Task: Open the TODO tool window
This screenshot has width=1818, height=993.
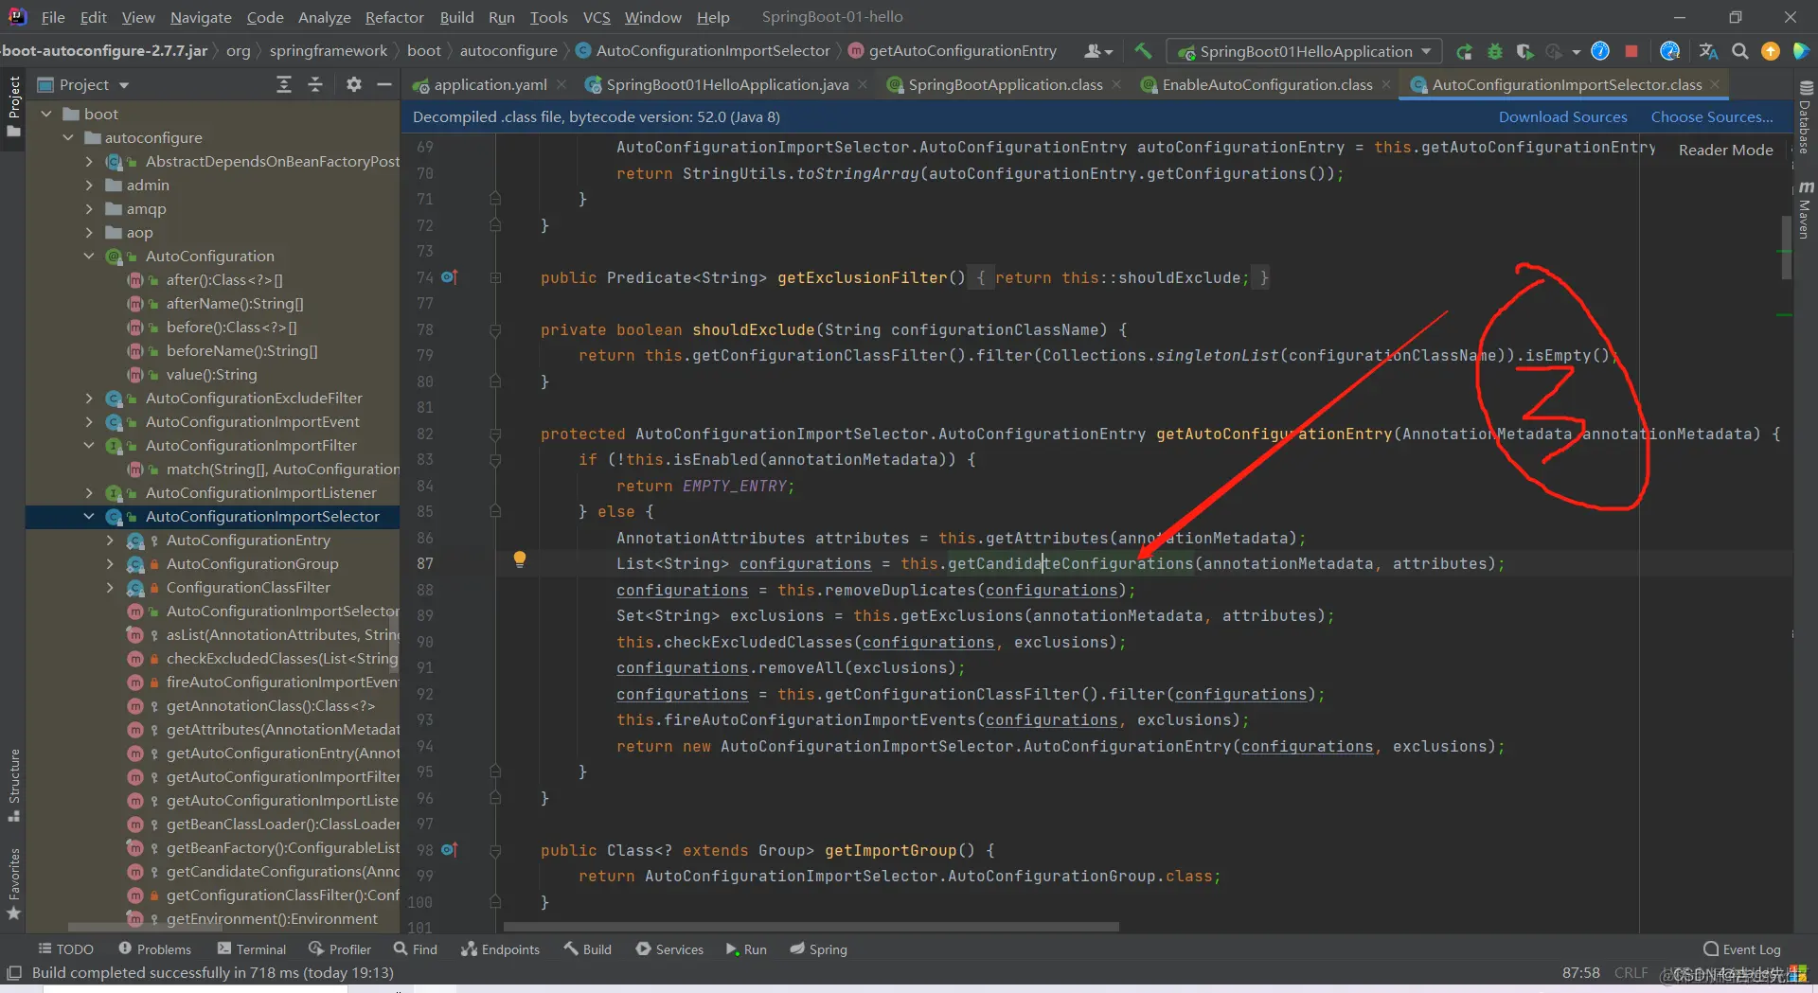Action: (65, 949)
